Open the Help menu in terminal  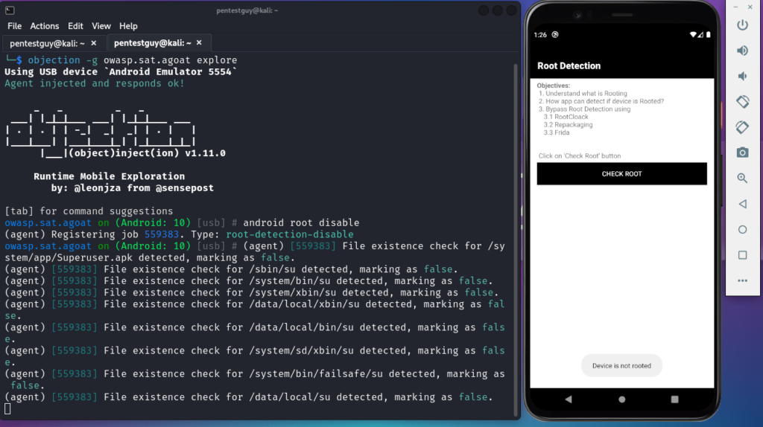click(128, 26)
